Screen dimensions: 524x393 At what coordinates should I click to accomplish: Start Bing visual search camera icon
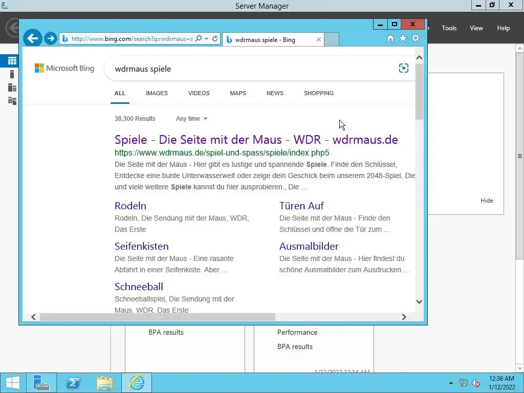coord(403,68)
